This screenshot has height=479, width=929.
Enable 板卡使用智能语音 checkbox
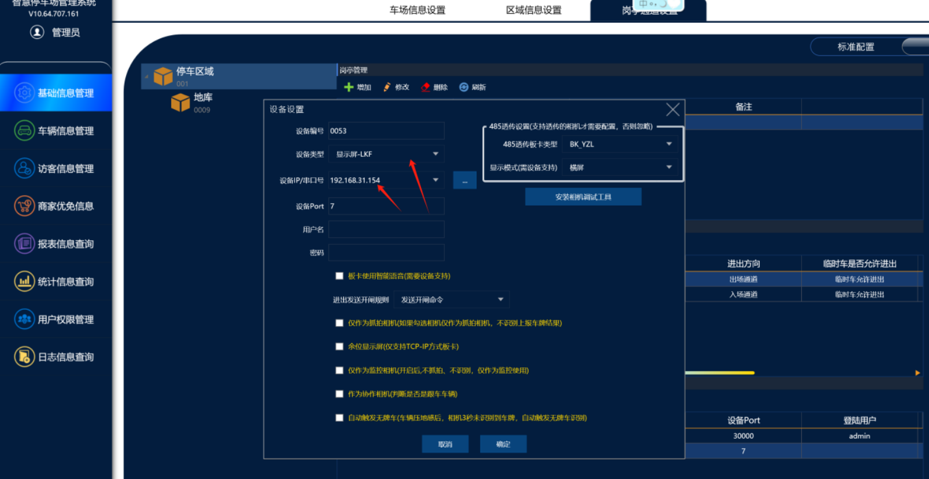click(339, 276)
